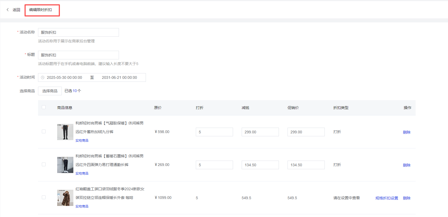448x217 pixels.
Task: Open the 蓄暖石墨烯 pants product thumbnail
Action: [65, 165]
